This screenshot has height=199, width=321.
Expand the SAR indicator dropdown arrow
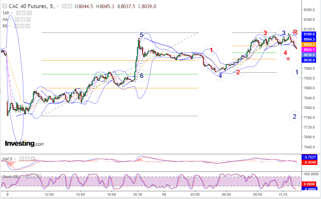pos(12,13)
